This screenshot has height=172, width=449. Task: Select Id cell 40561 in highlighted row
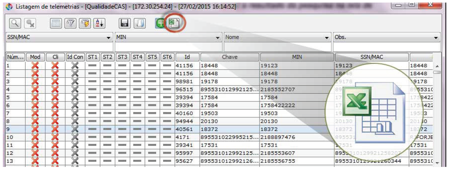[x=187, y=129]
